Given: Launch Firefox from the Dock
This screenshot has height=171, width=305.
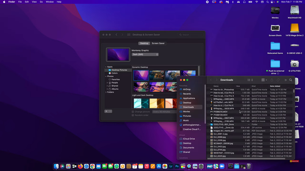Looking at the screenshot, I should (80, 166).
